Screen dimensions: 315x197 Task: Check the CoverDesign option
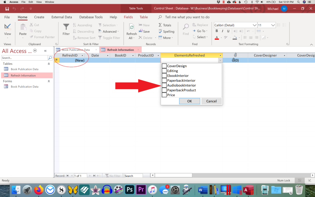tap(164, 66)
